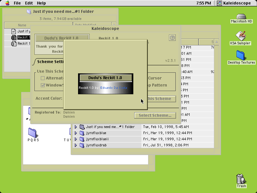Click the Select Scheme... button
The width and height of the screenshot is (257, 193).
[x=155, y=115]
